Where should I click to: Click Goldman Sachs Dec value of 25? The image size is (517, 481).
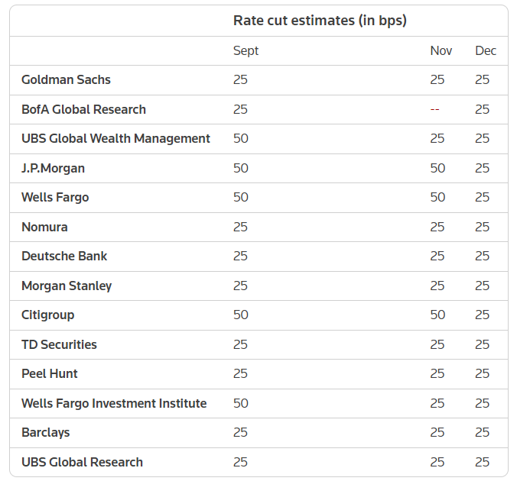[483, 79]
